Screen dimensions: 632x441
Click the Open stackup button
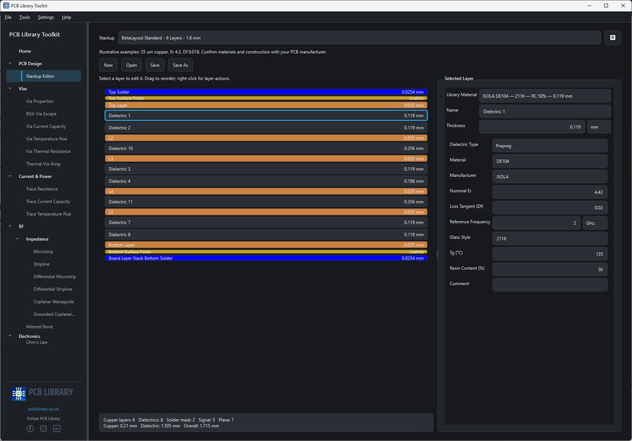pyautogui.click(x=131, y=65)
